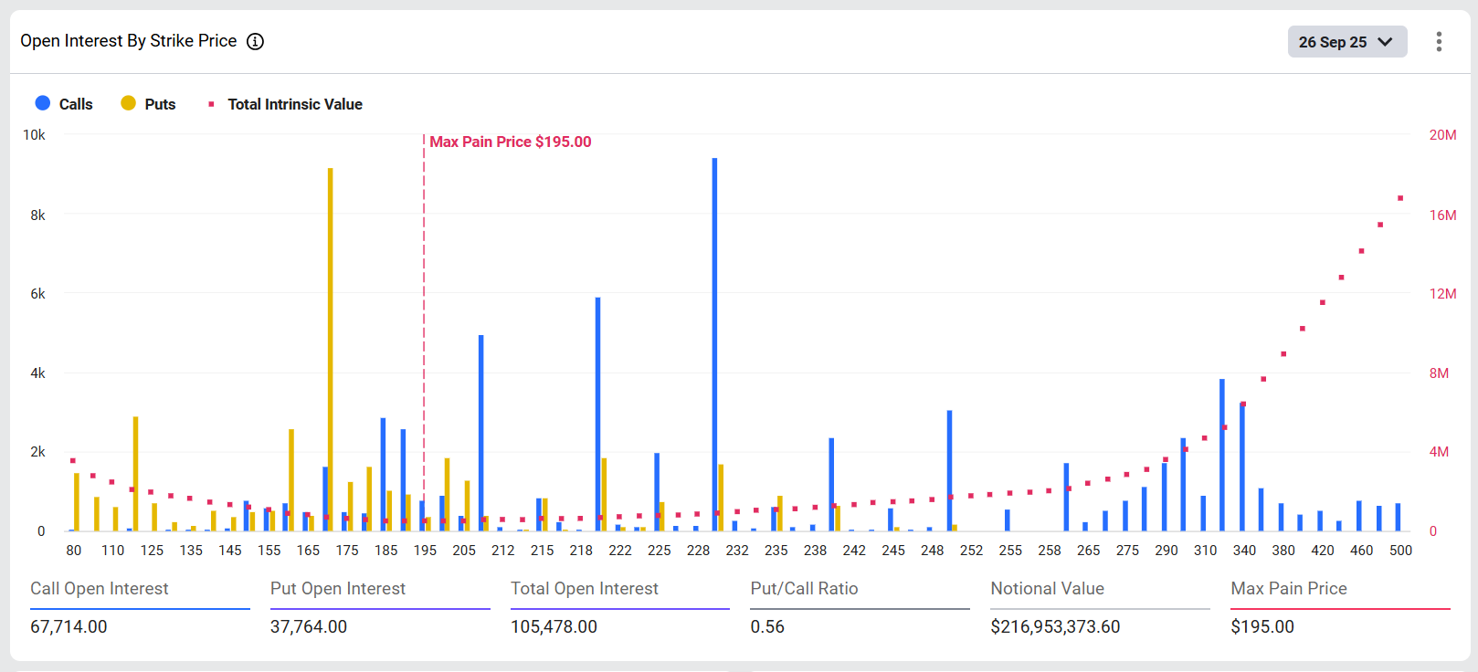Click the Max Pain Price $195.00 chart label
This screenshot has width=1478, height=672.
(x=510, y=142)
